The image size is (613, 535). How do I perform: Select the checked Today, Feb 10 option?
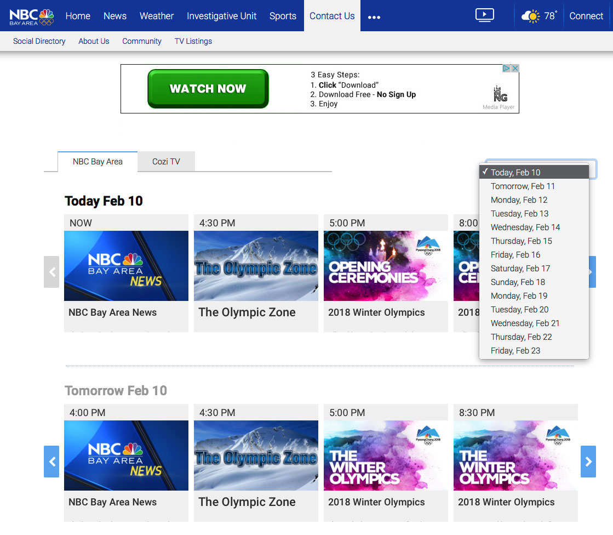[x=515, y=173]
